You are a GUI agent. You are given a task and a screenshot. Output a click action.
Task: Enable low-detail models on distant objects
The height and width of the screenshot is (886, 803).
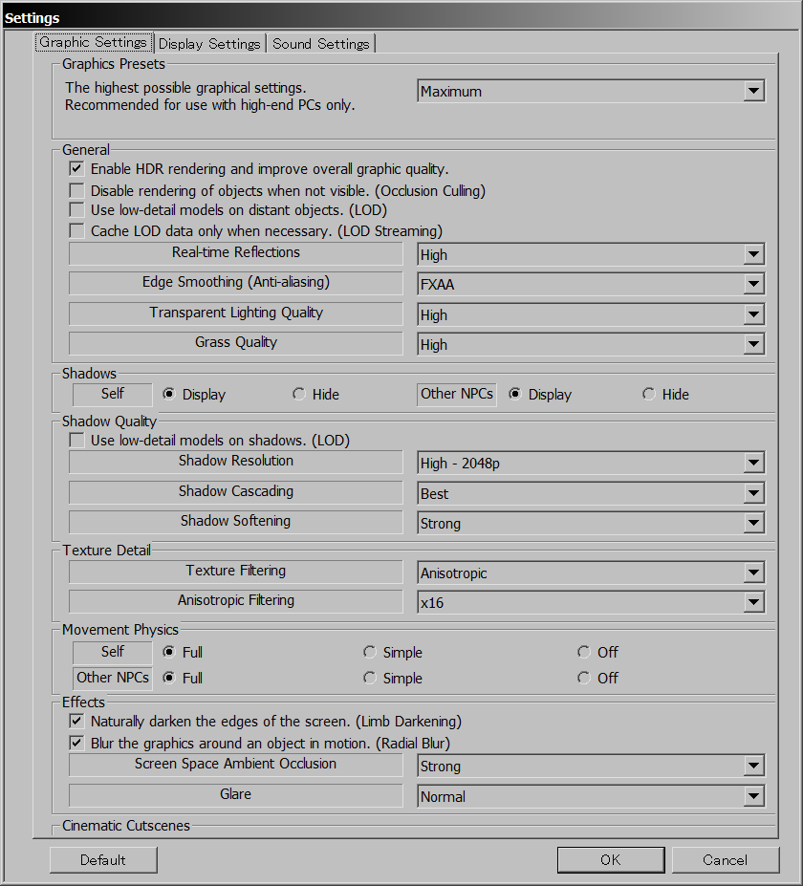pos(76,210)
